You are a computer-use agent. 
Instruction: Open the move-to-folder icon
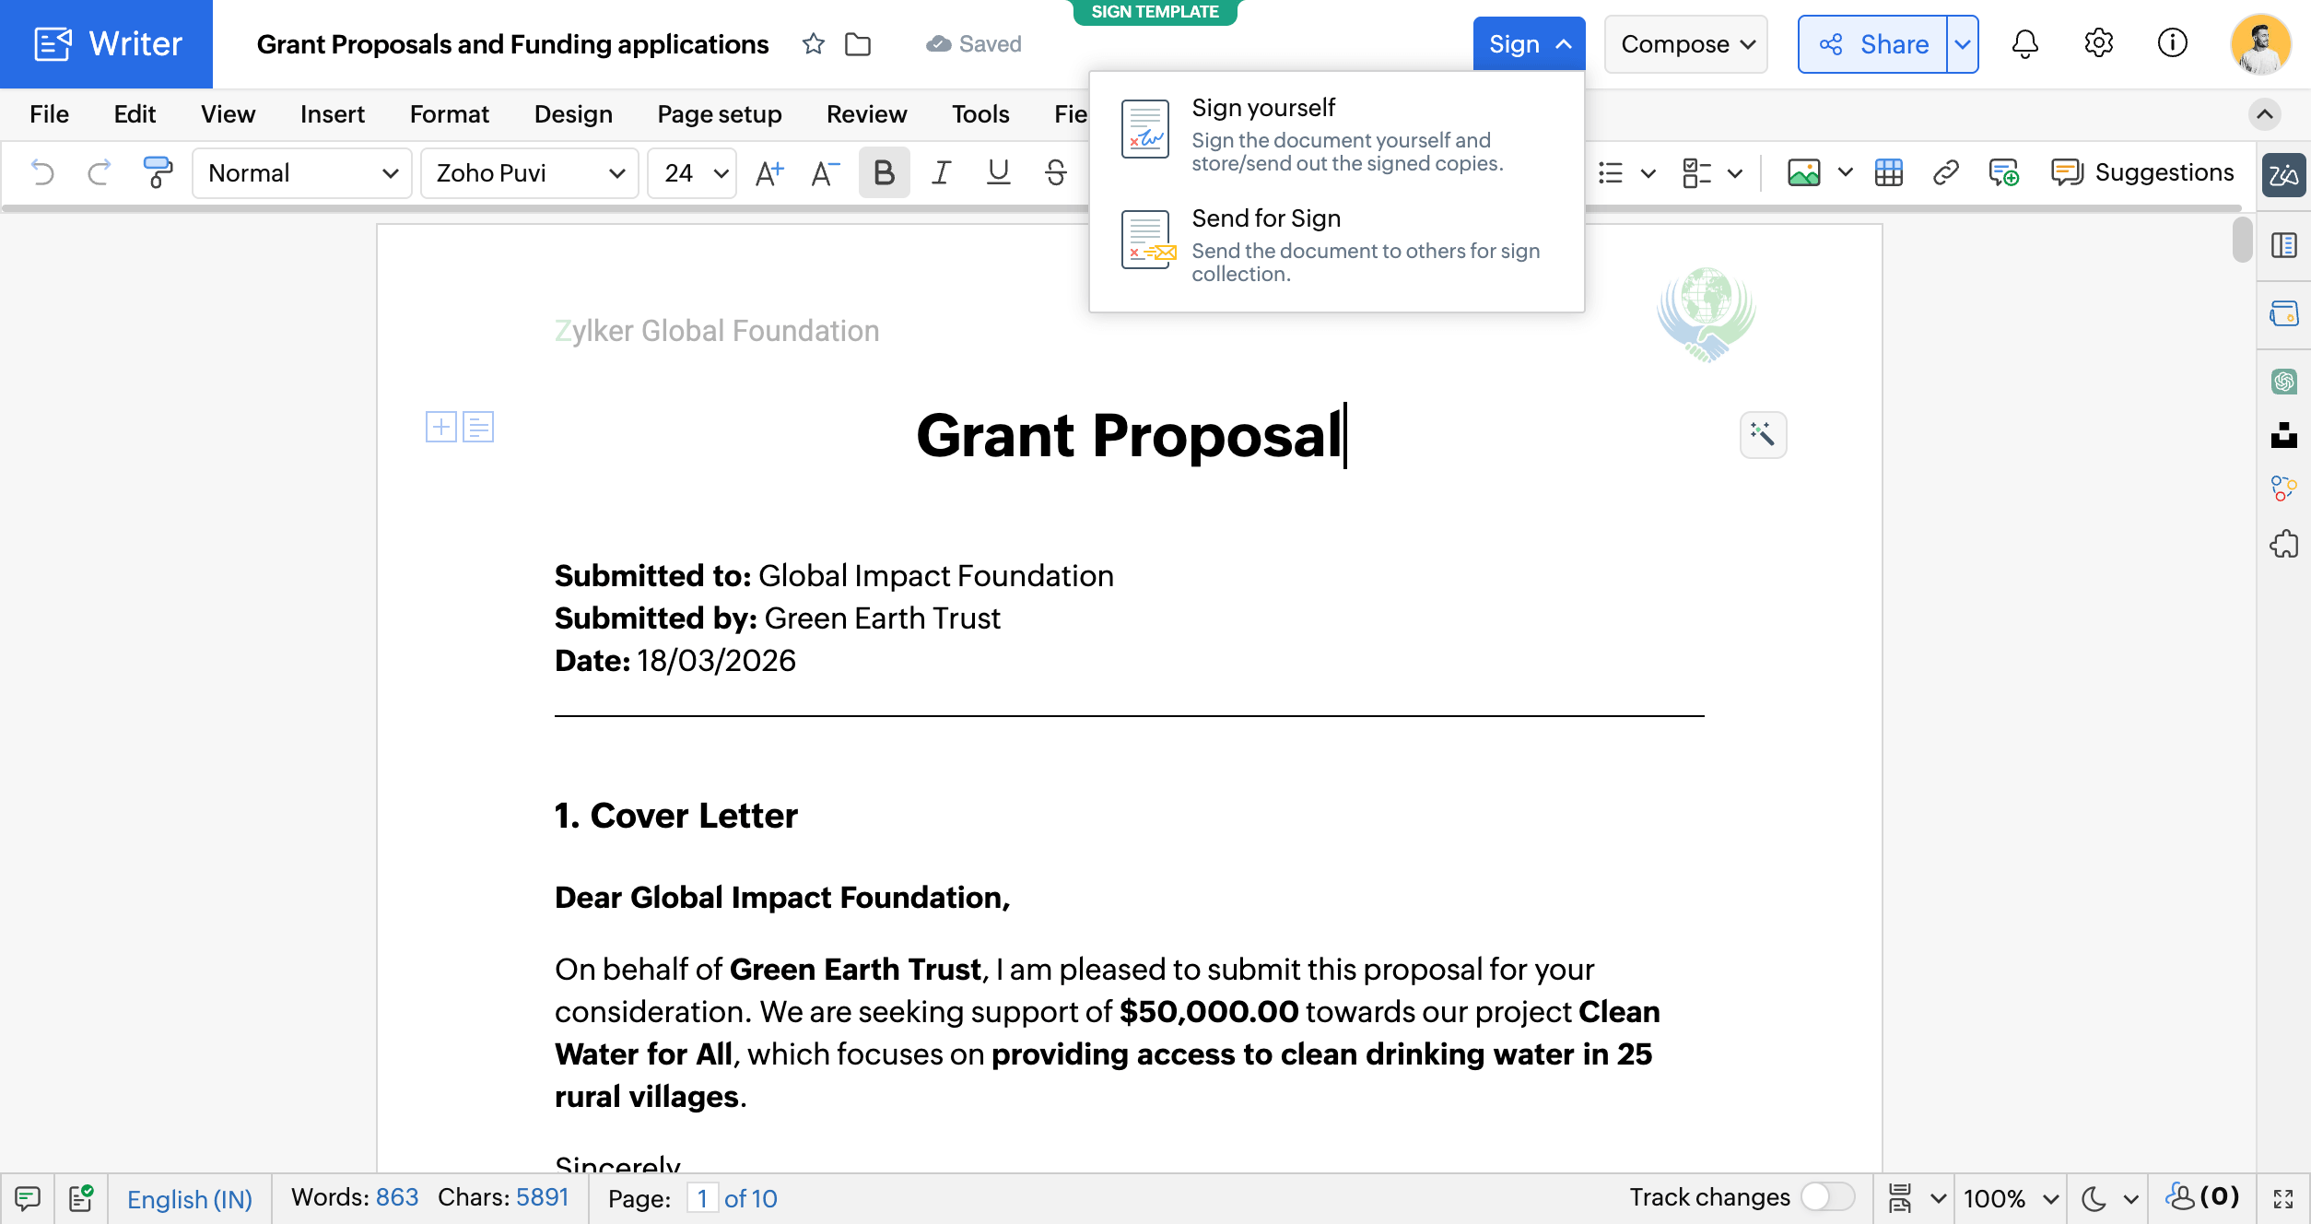[858, 44]
